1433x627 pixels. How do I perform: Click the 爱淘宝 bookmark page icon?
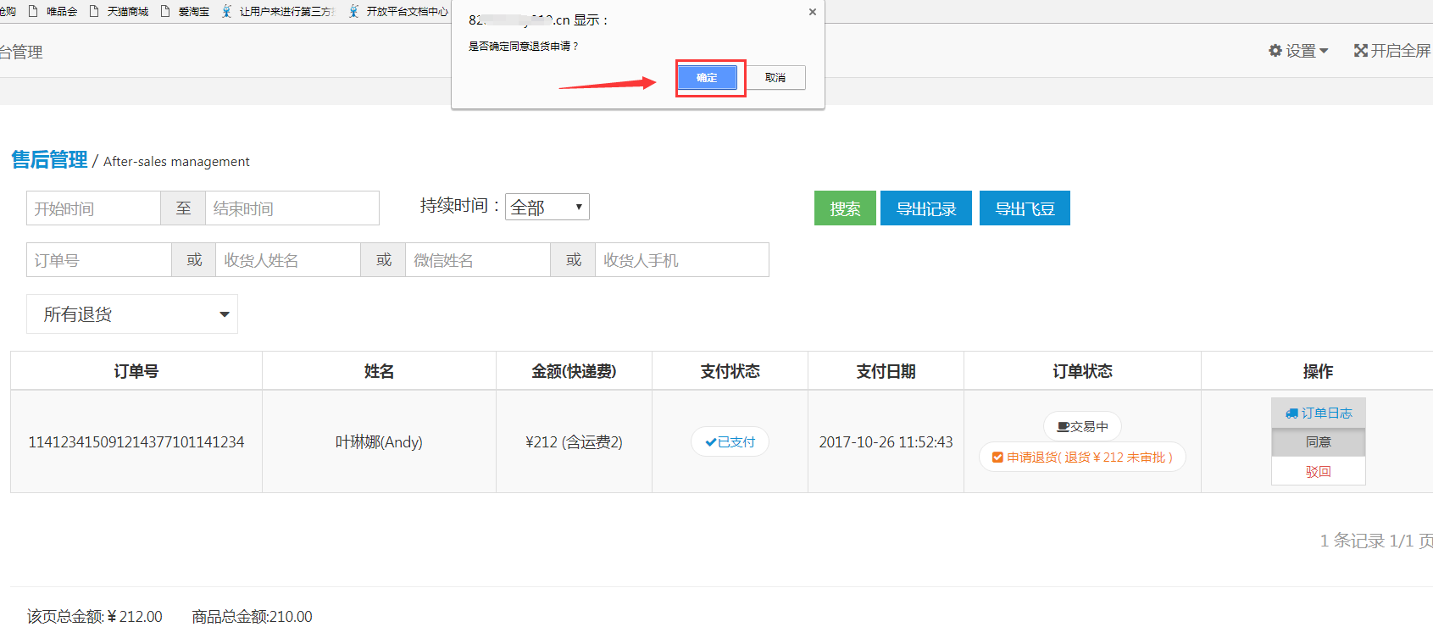(x=165, y=11)
